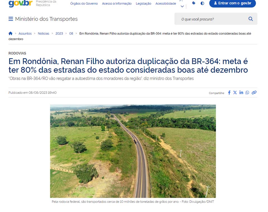
Task: Open the Legislação link
Action: click(143, 3)
